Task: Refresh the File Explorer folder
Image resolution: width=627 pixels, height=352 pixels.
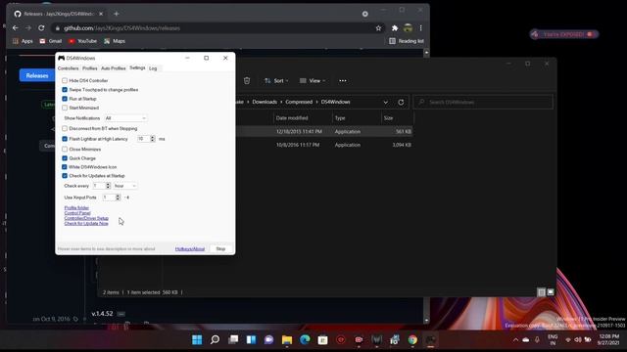Action: click(401, 102)
